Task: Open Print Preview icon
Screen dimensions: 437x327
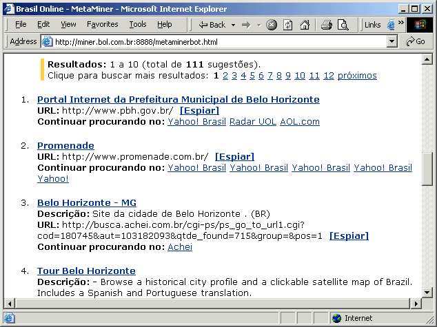Action: click(x=343, y=25)
